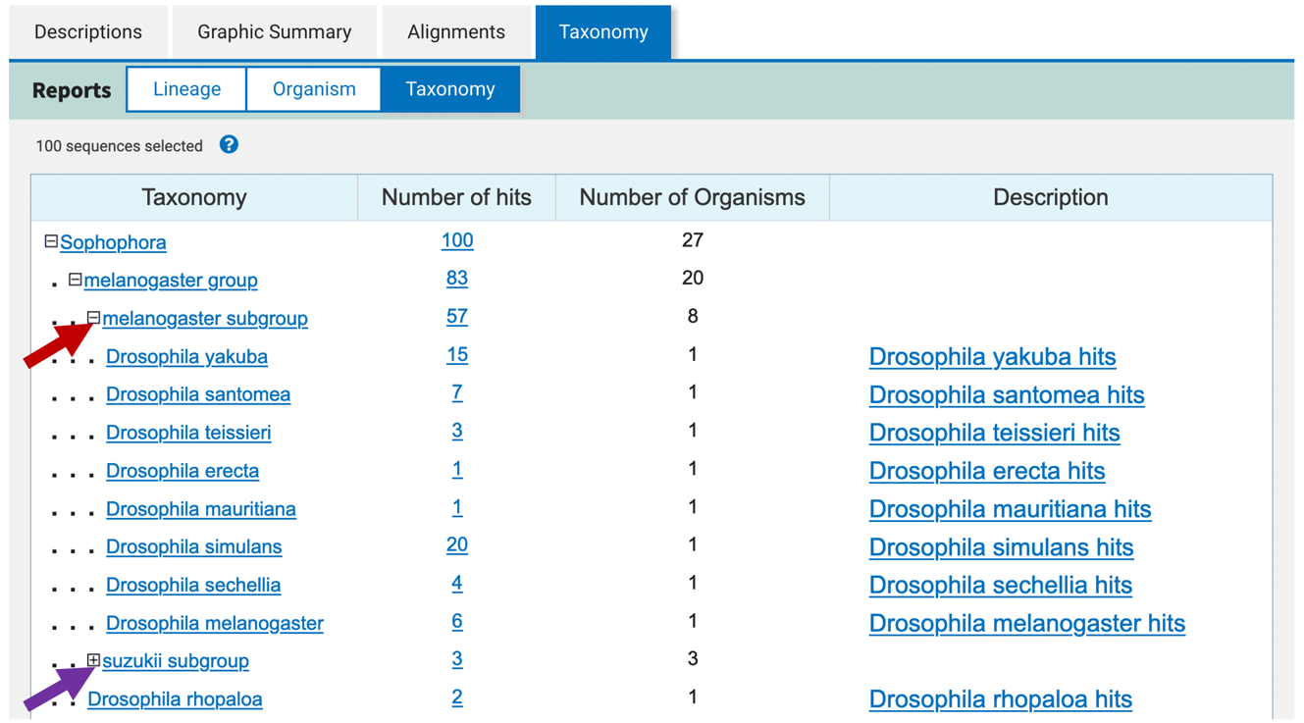1304x723 pixels.
Task: Click the 83 hits count link
Action: [x=457, y=279]
